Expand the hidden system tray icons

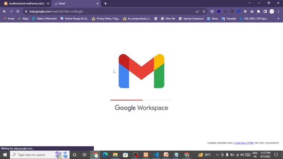(217, 155)
